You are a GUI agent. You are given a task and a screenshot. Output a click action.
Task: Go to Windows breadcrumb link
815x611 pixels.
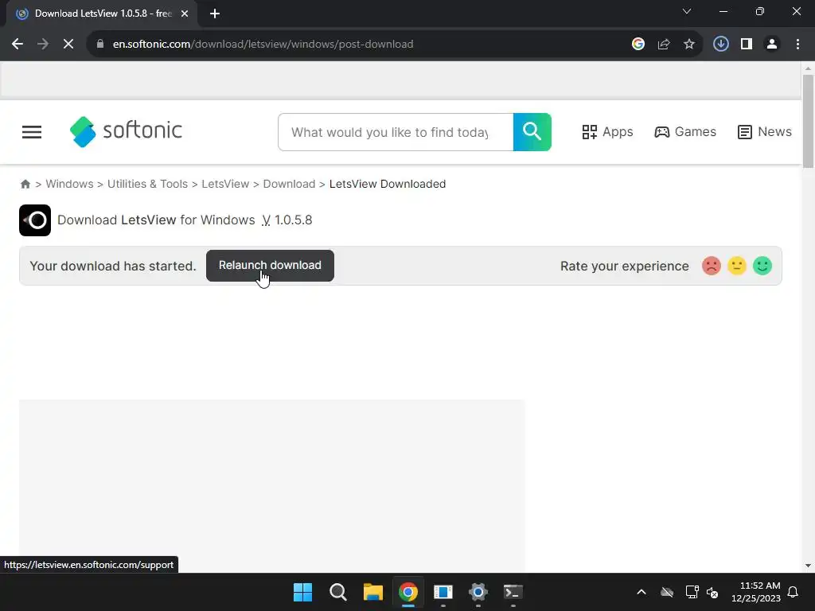point(70,184)
